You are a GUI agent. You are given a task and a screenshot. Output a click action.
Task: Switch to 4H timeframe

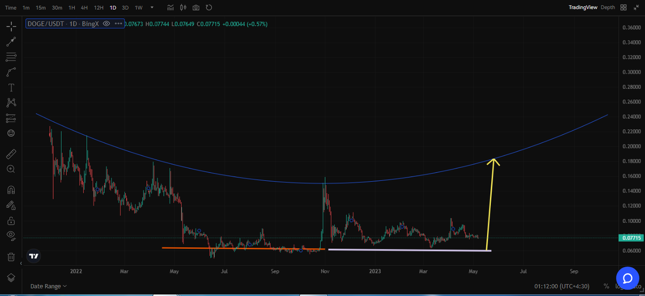coord(84,8)
